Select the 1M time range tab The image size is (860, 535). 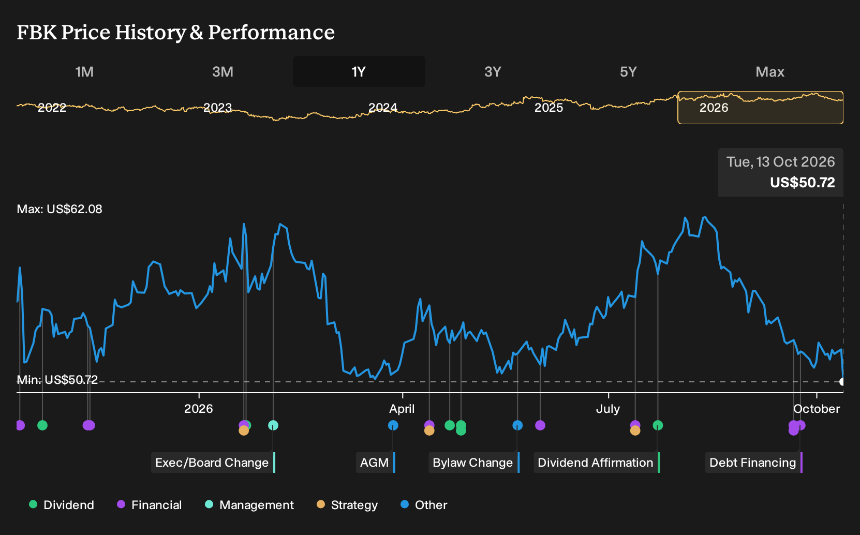click(x=84, y=72)
